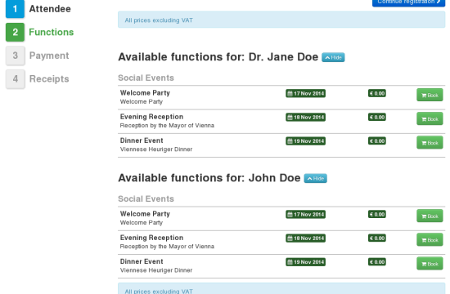
Task: Hide available functions for John Doe
Action: click(x=315, y=178)
